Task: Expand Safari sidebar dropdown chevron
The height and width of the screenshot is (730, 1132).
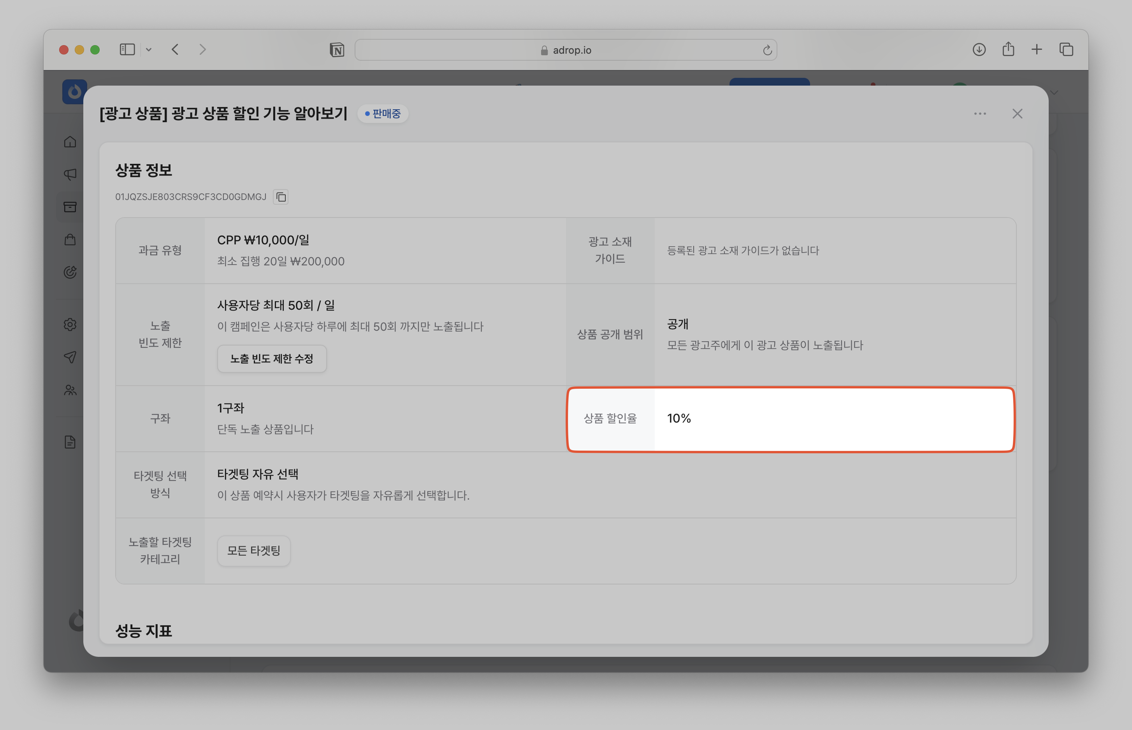Action: (148, 50)
